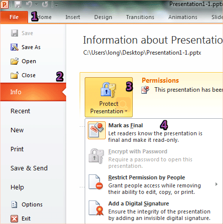Click the Information about Presentation heading

[153, 40]
